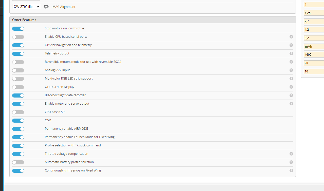Click the CPU based SPI label
Image resolution: width=324 pixels, height=191 pixels.
pyautogui.click(x=55, y=112)
